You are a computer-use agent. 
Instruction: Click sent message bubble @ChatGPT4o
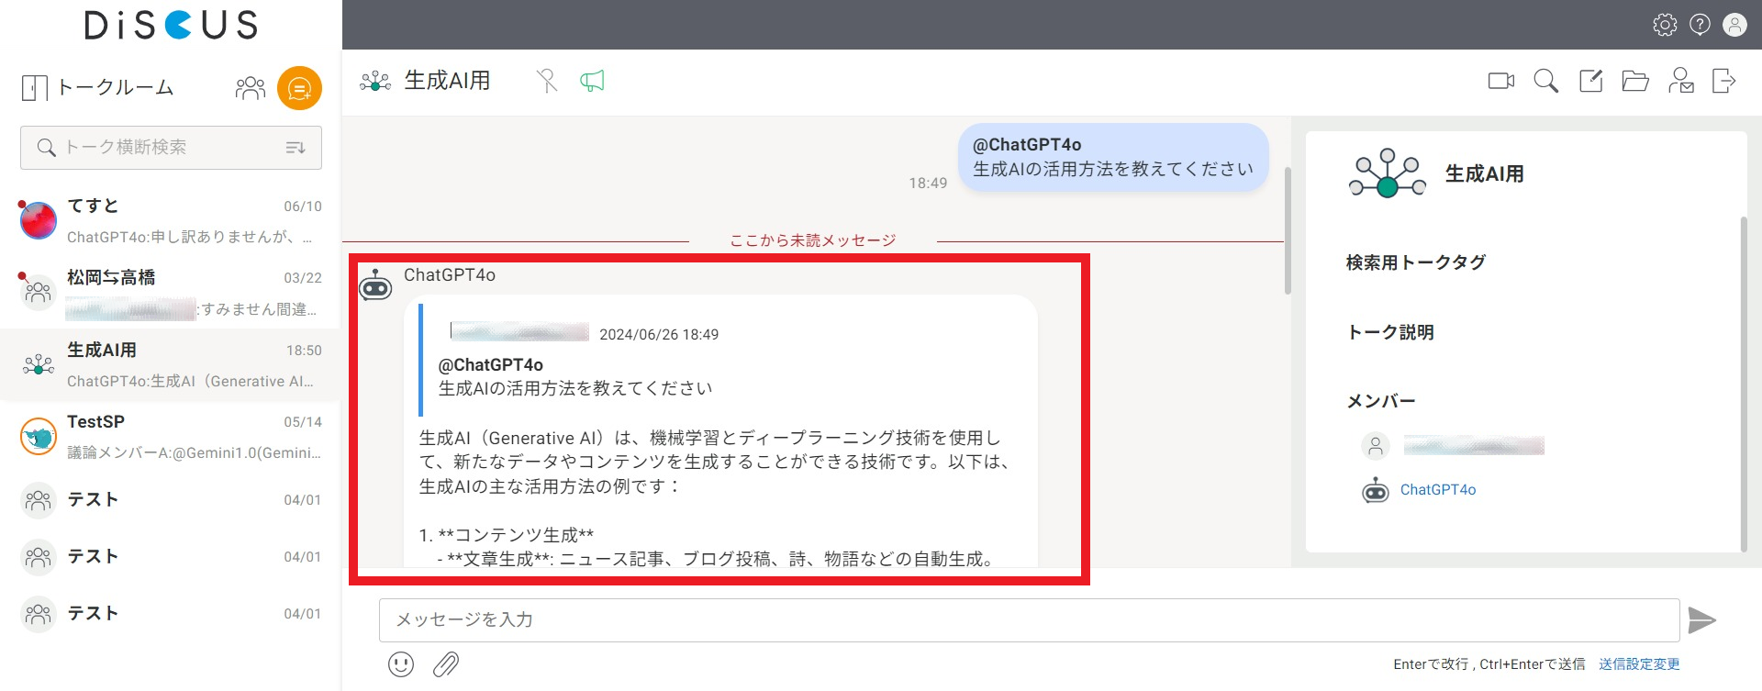(x=1114, y=157)
